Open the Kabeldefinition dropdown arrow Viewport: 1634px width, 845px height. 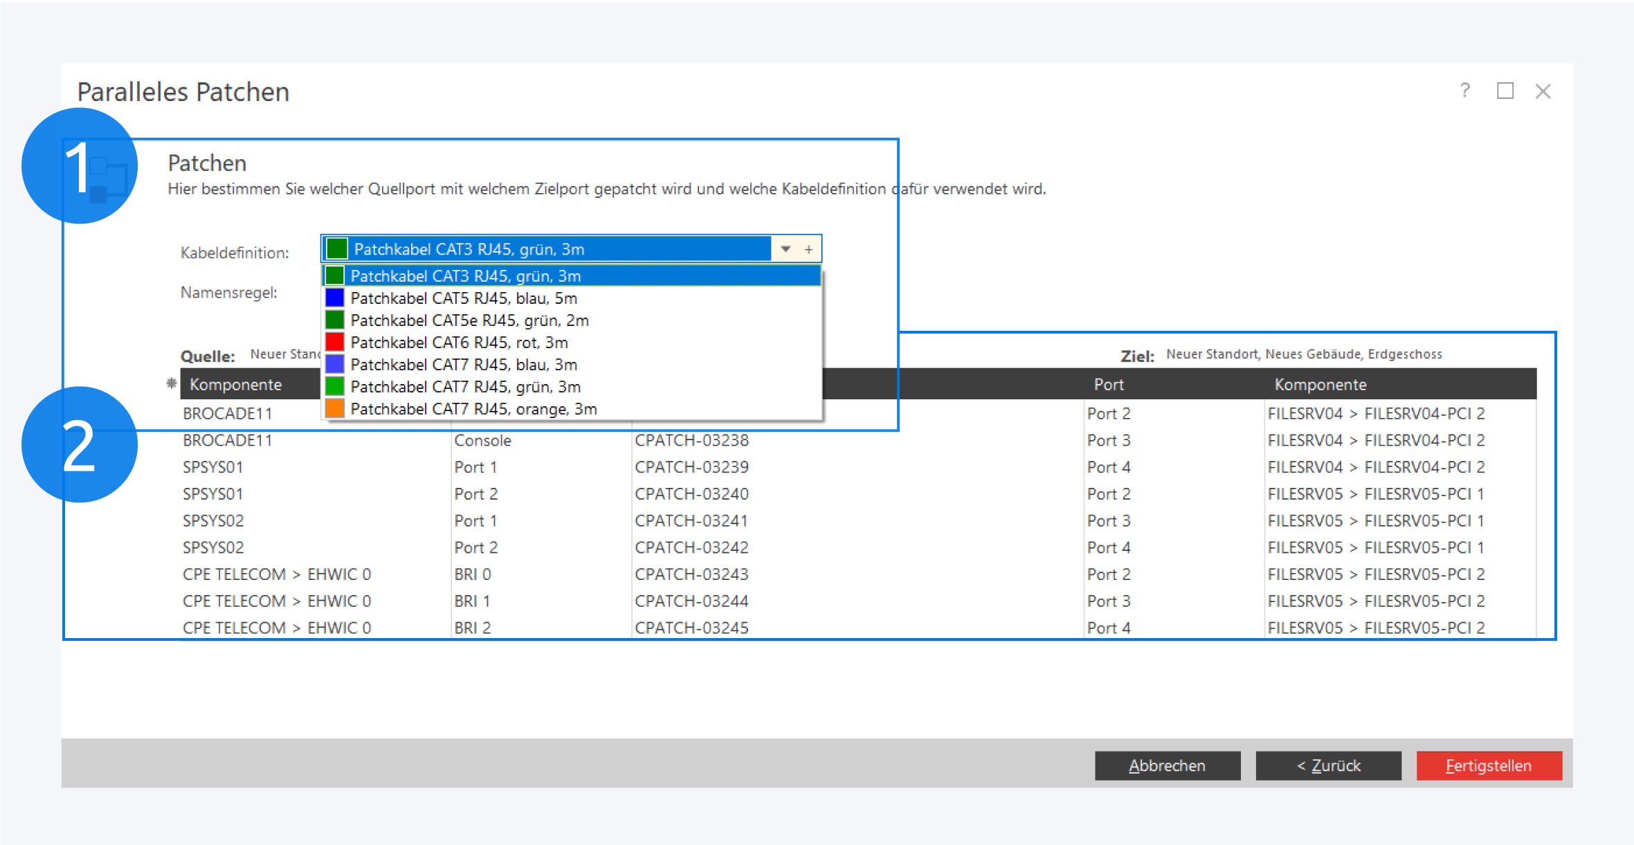[786, 249]
